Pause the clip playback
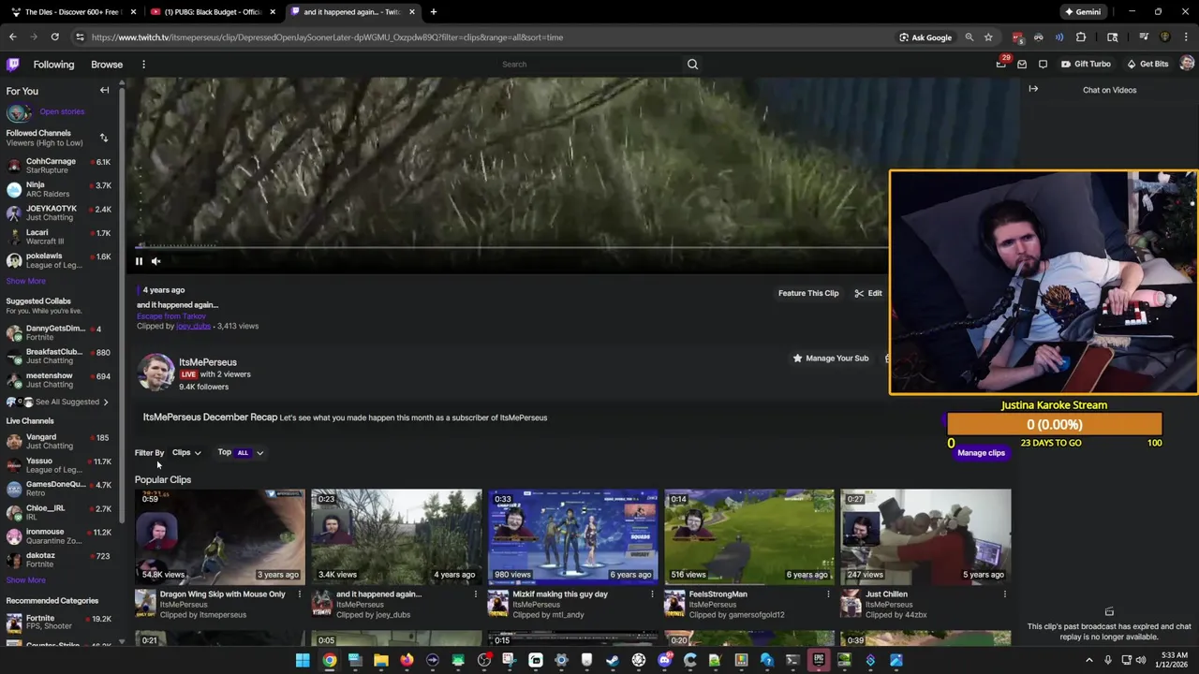The image size is (1199, 674). (x=139, y=262)
